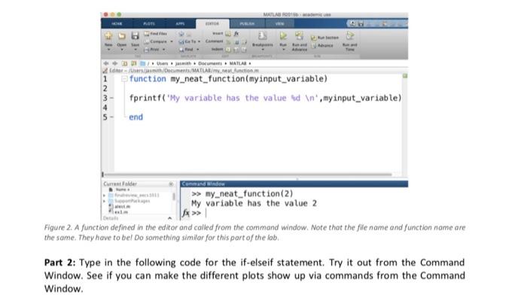The height and width of the screenshot is (307, 527).
Task: Click Documents in the path bar
Action: [x=210, y=63]
